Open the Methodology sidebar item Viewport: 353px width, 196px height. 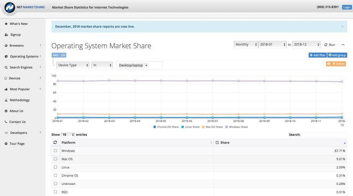coord(20,100)
